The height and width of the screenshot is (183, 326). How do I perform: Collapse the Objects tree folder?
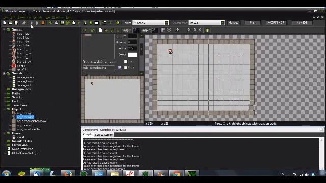point(4,109)
